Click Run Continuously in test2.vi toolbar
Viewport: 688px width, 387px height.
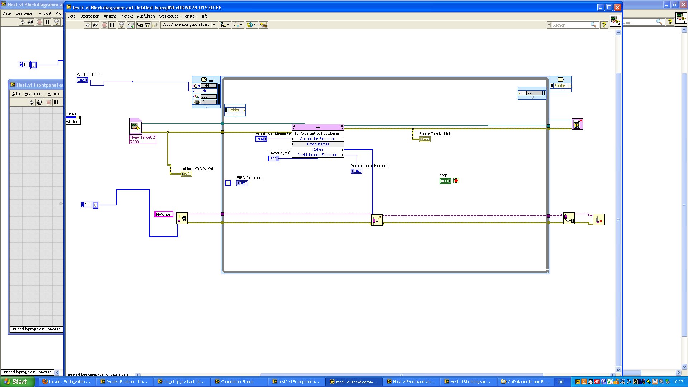[95, 25]
